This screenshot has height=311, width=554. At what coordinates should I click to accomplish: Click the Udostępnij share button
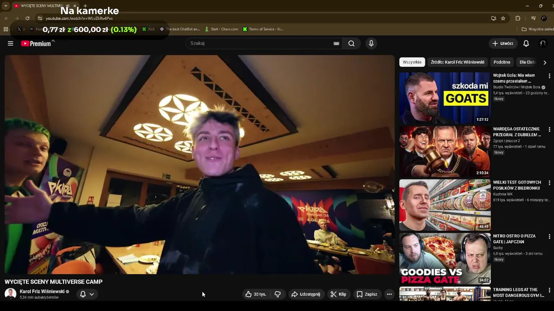(306, 294)
